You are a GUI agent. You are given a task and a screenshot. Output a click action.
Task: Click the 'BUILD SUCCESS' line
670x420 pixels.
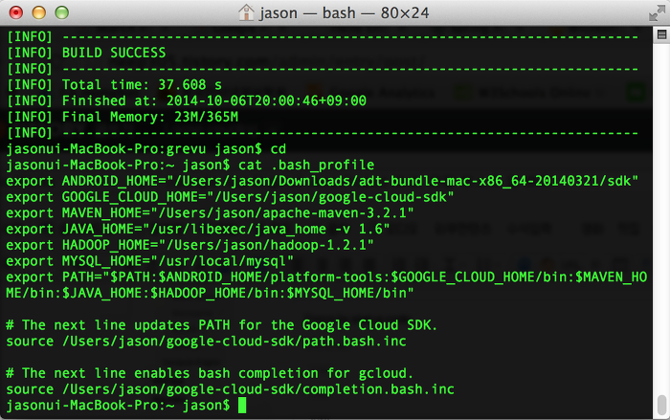point(86,53)
